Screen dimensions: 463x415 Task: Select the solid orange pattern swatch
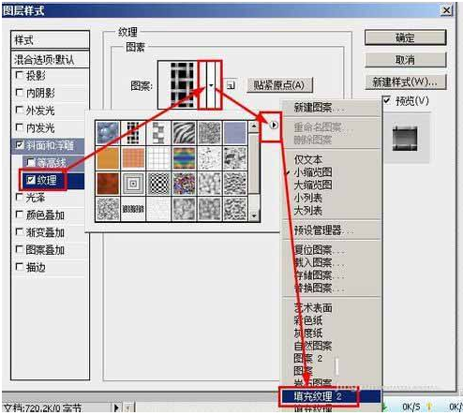point(108,158)
